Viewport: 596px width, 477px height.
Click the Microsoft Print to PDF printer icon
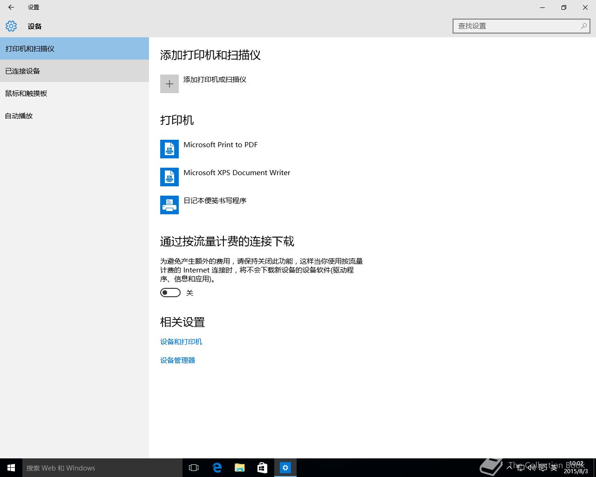(x=169, y=149)
